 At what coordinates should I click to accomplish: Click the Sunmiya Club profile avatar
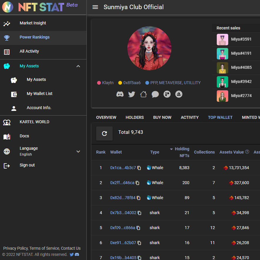coord(149,48)
